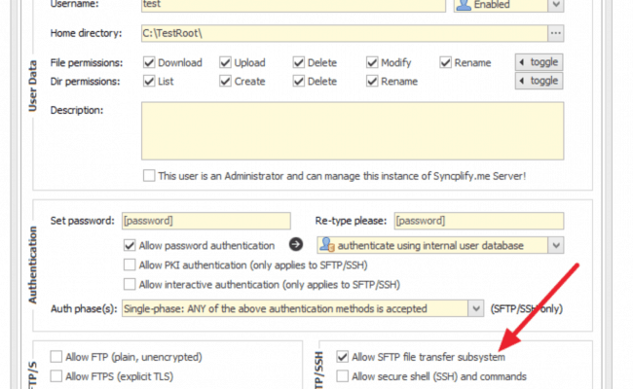Click the Username field containing test

293,5
